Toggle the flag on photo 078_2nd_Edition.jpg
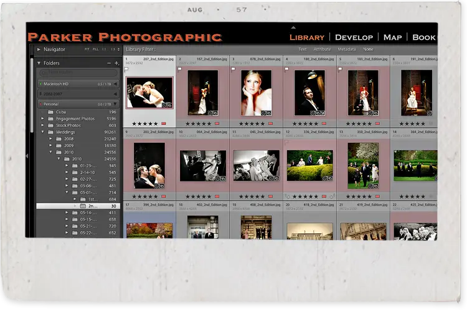The width and height of the screenshot is (467, 317). click(x=233, y=69)
